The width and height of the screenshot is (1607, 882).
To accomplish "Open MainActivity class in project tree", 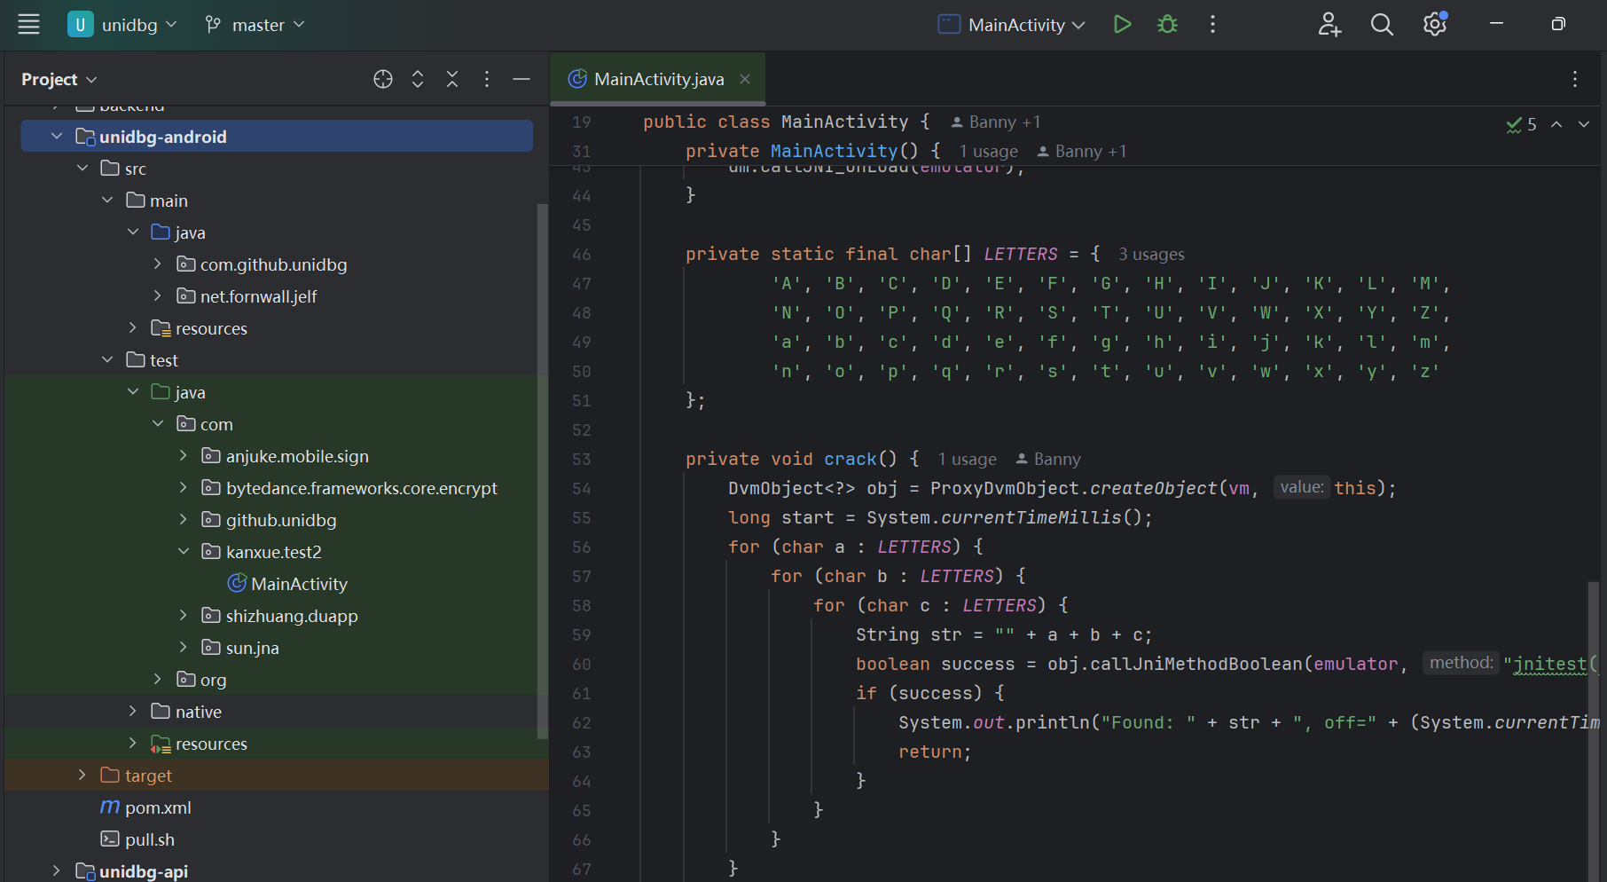I will pyautogui.click(x=299, y=584).
